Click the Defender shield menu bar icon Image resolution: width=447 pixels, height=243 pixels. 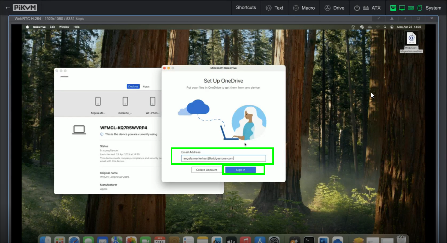click(362, 27)
